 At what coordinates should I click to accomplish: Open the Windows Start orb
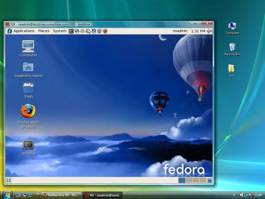8,195
